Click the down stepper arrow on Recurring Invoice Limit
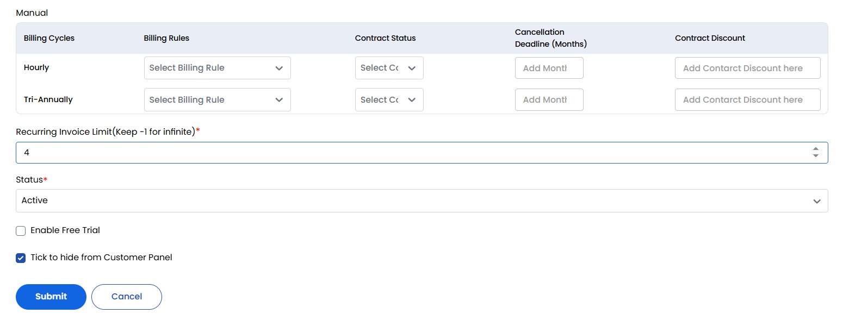This screenshot has height=326, width=843. tap(815, 156)
